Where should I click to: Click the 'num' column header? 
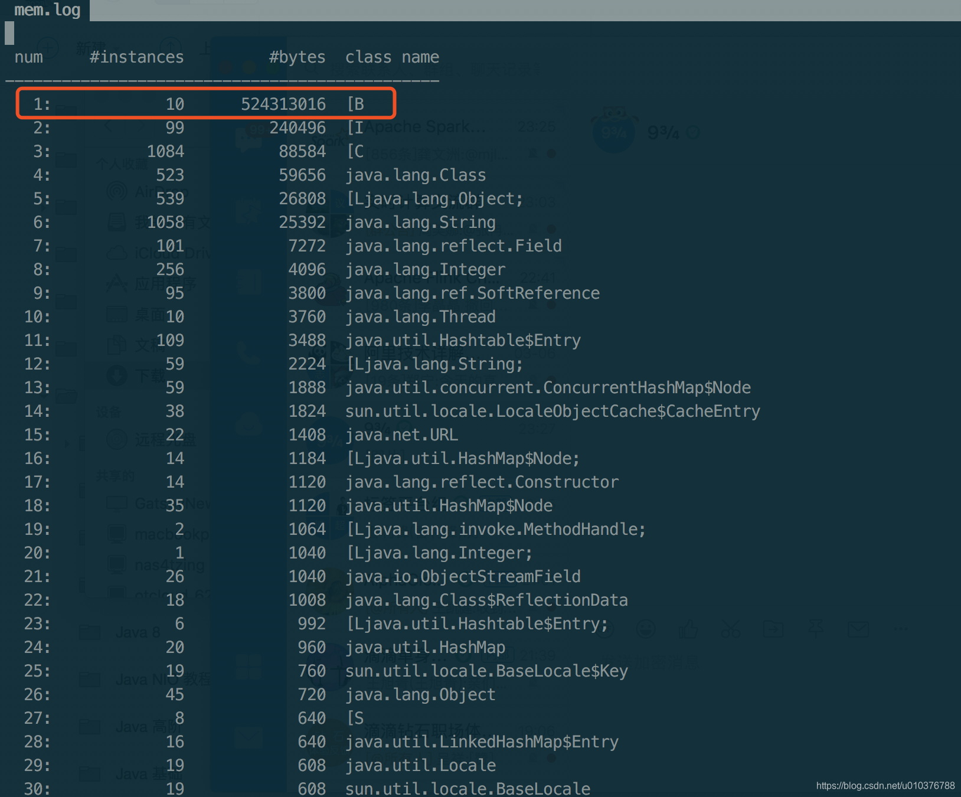point(28,57)
